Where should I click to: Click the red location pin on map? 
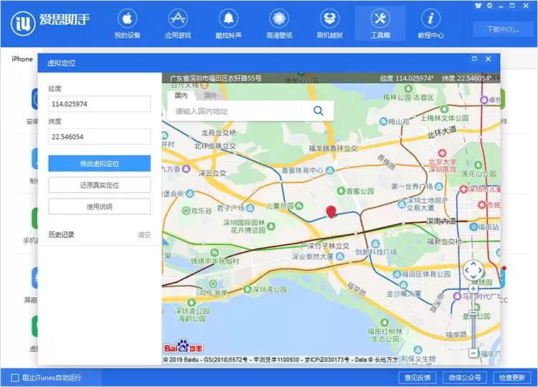click(331, 212)
